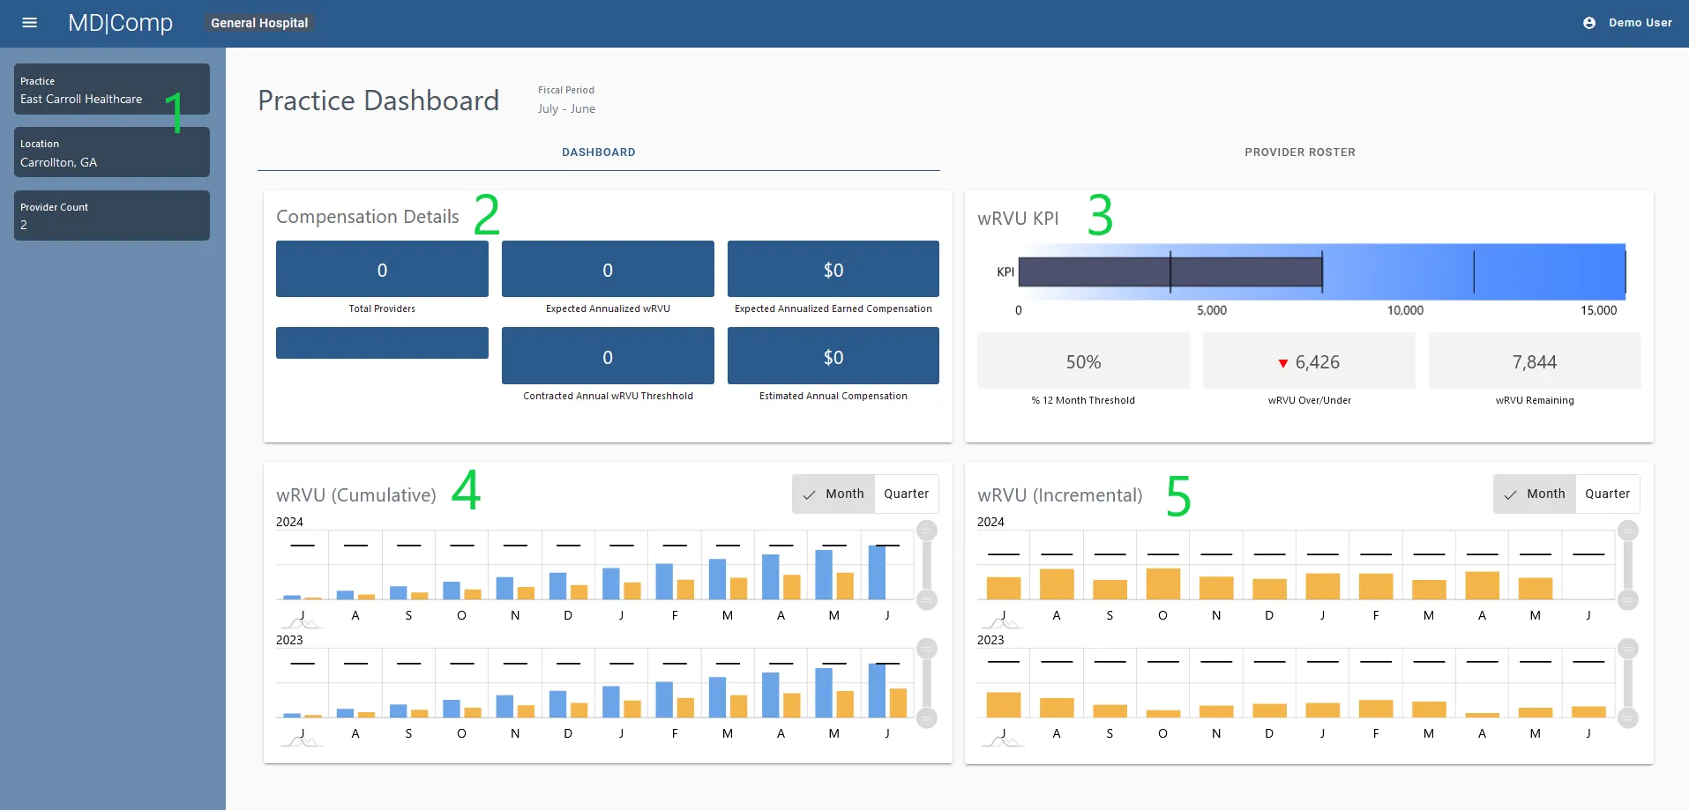Screen dimensions: 1689x810
Task: Select the wRVU Over/Under metric tile
Action: point(1309,361)
